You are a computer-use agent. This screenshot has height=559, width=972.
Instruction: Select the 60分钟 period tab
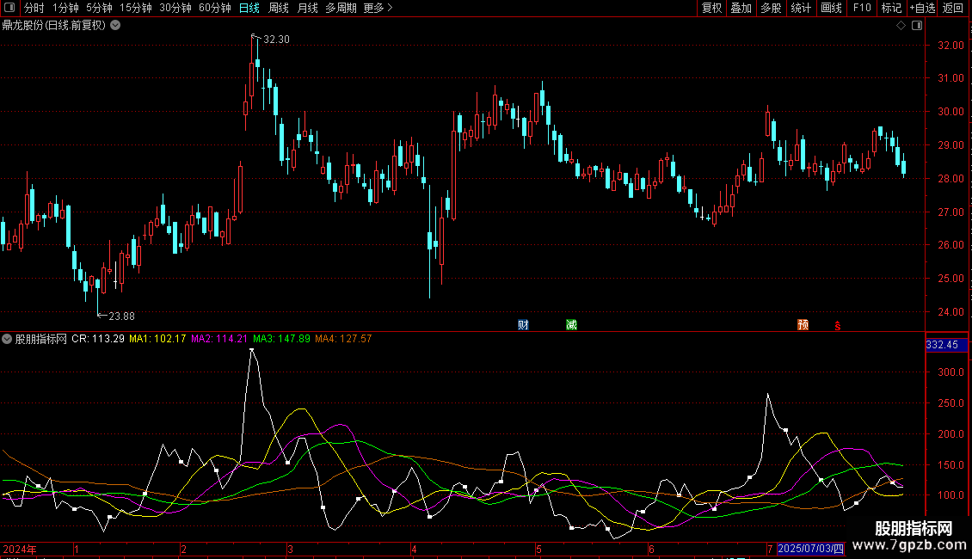(214, 8)
